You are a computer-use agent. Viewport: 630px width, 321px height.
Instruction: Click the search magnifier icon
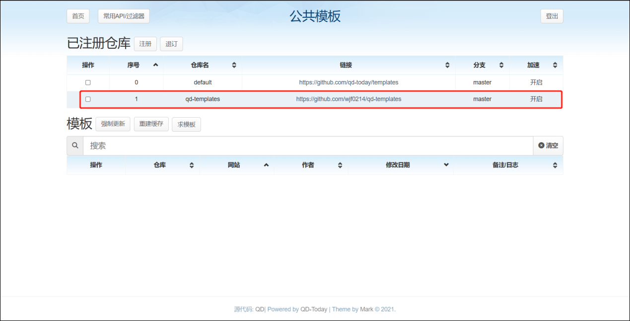pos(75,146)
